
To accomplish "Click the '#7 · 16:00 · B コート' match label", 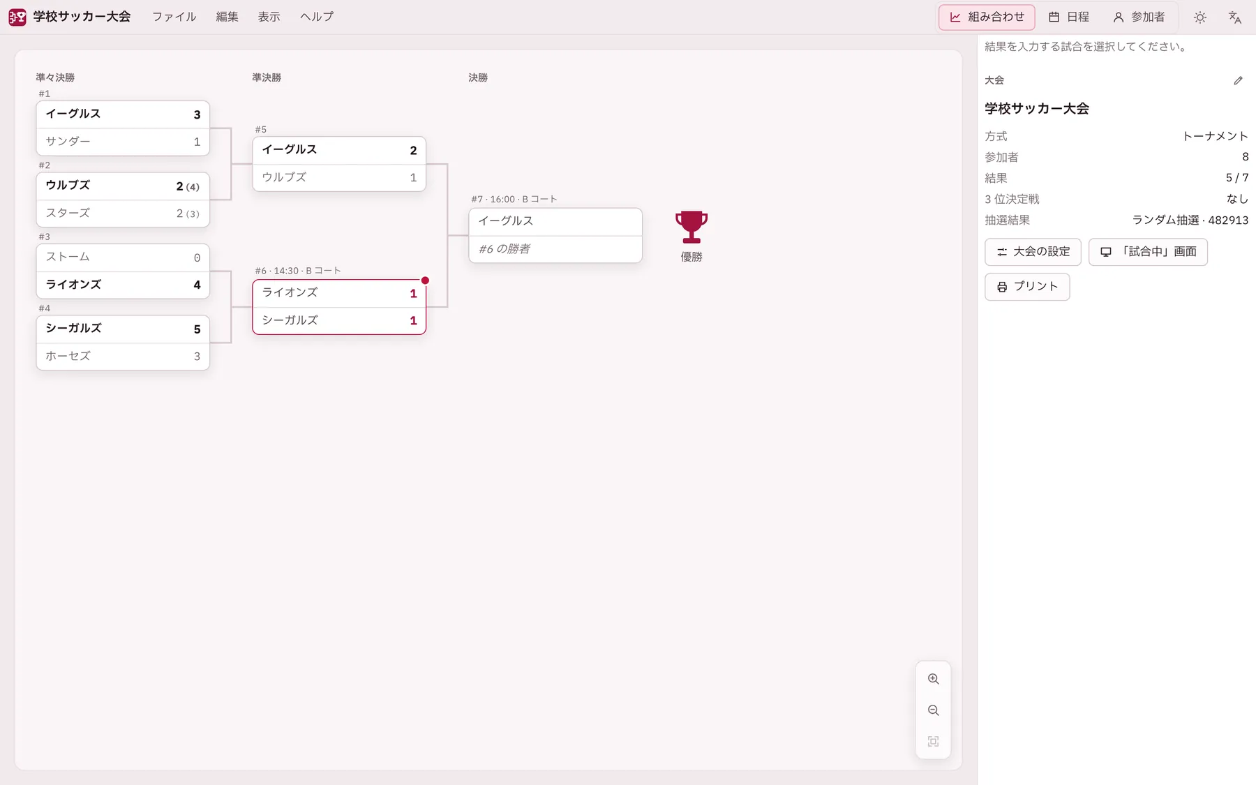I will (514, 200).
